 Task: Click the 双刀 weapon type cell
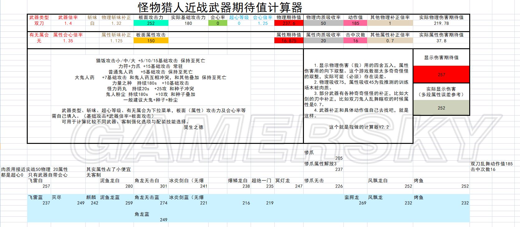[x=39, y=23]
